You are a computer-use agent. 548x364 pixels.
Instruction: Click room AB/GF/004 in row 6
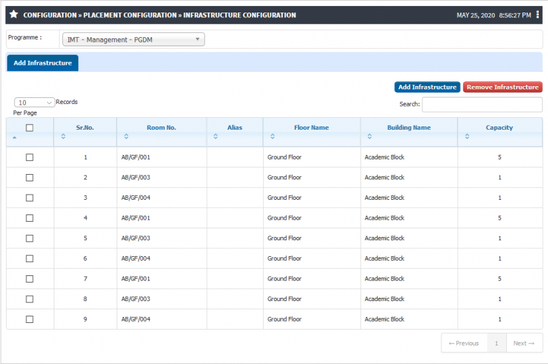[x=136, y=259]
